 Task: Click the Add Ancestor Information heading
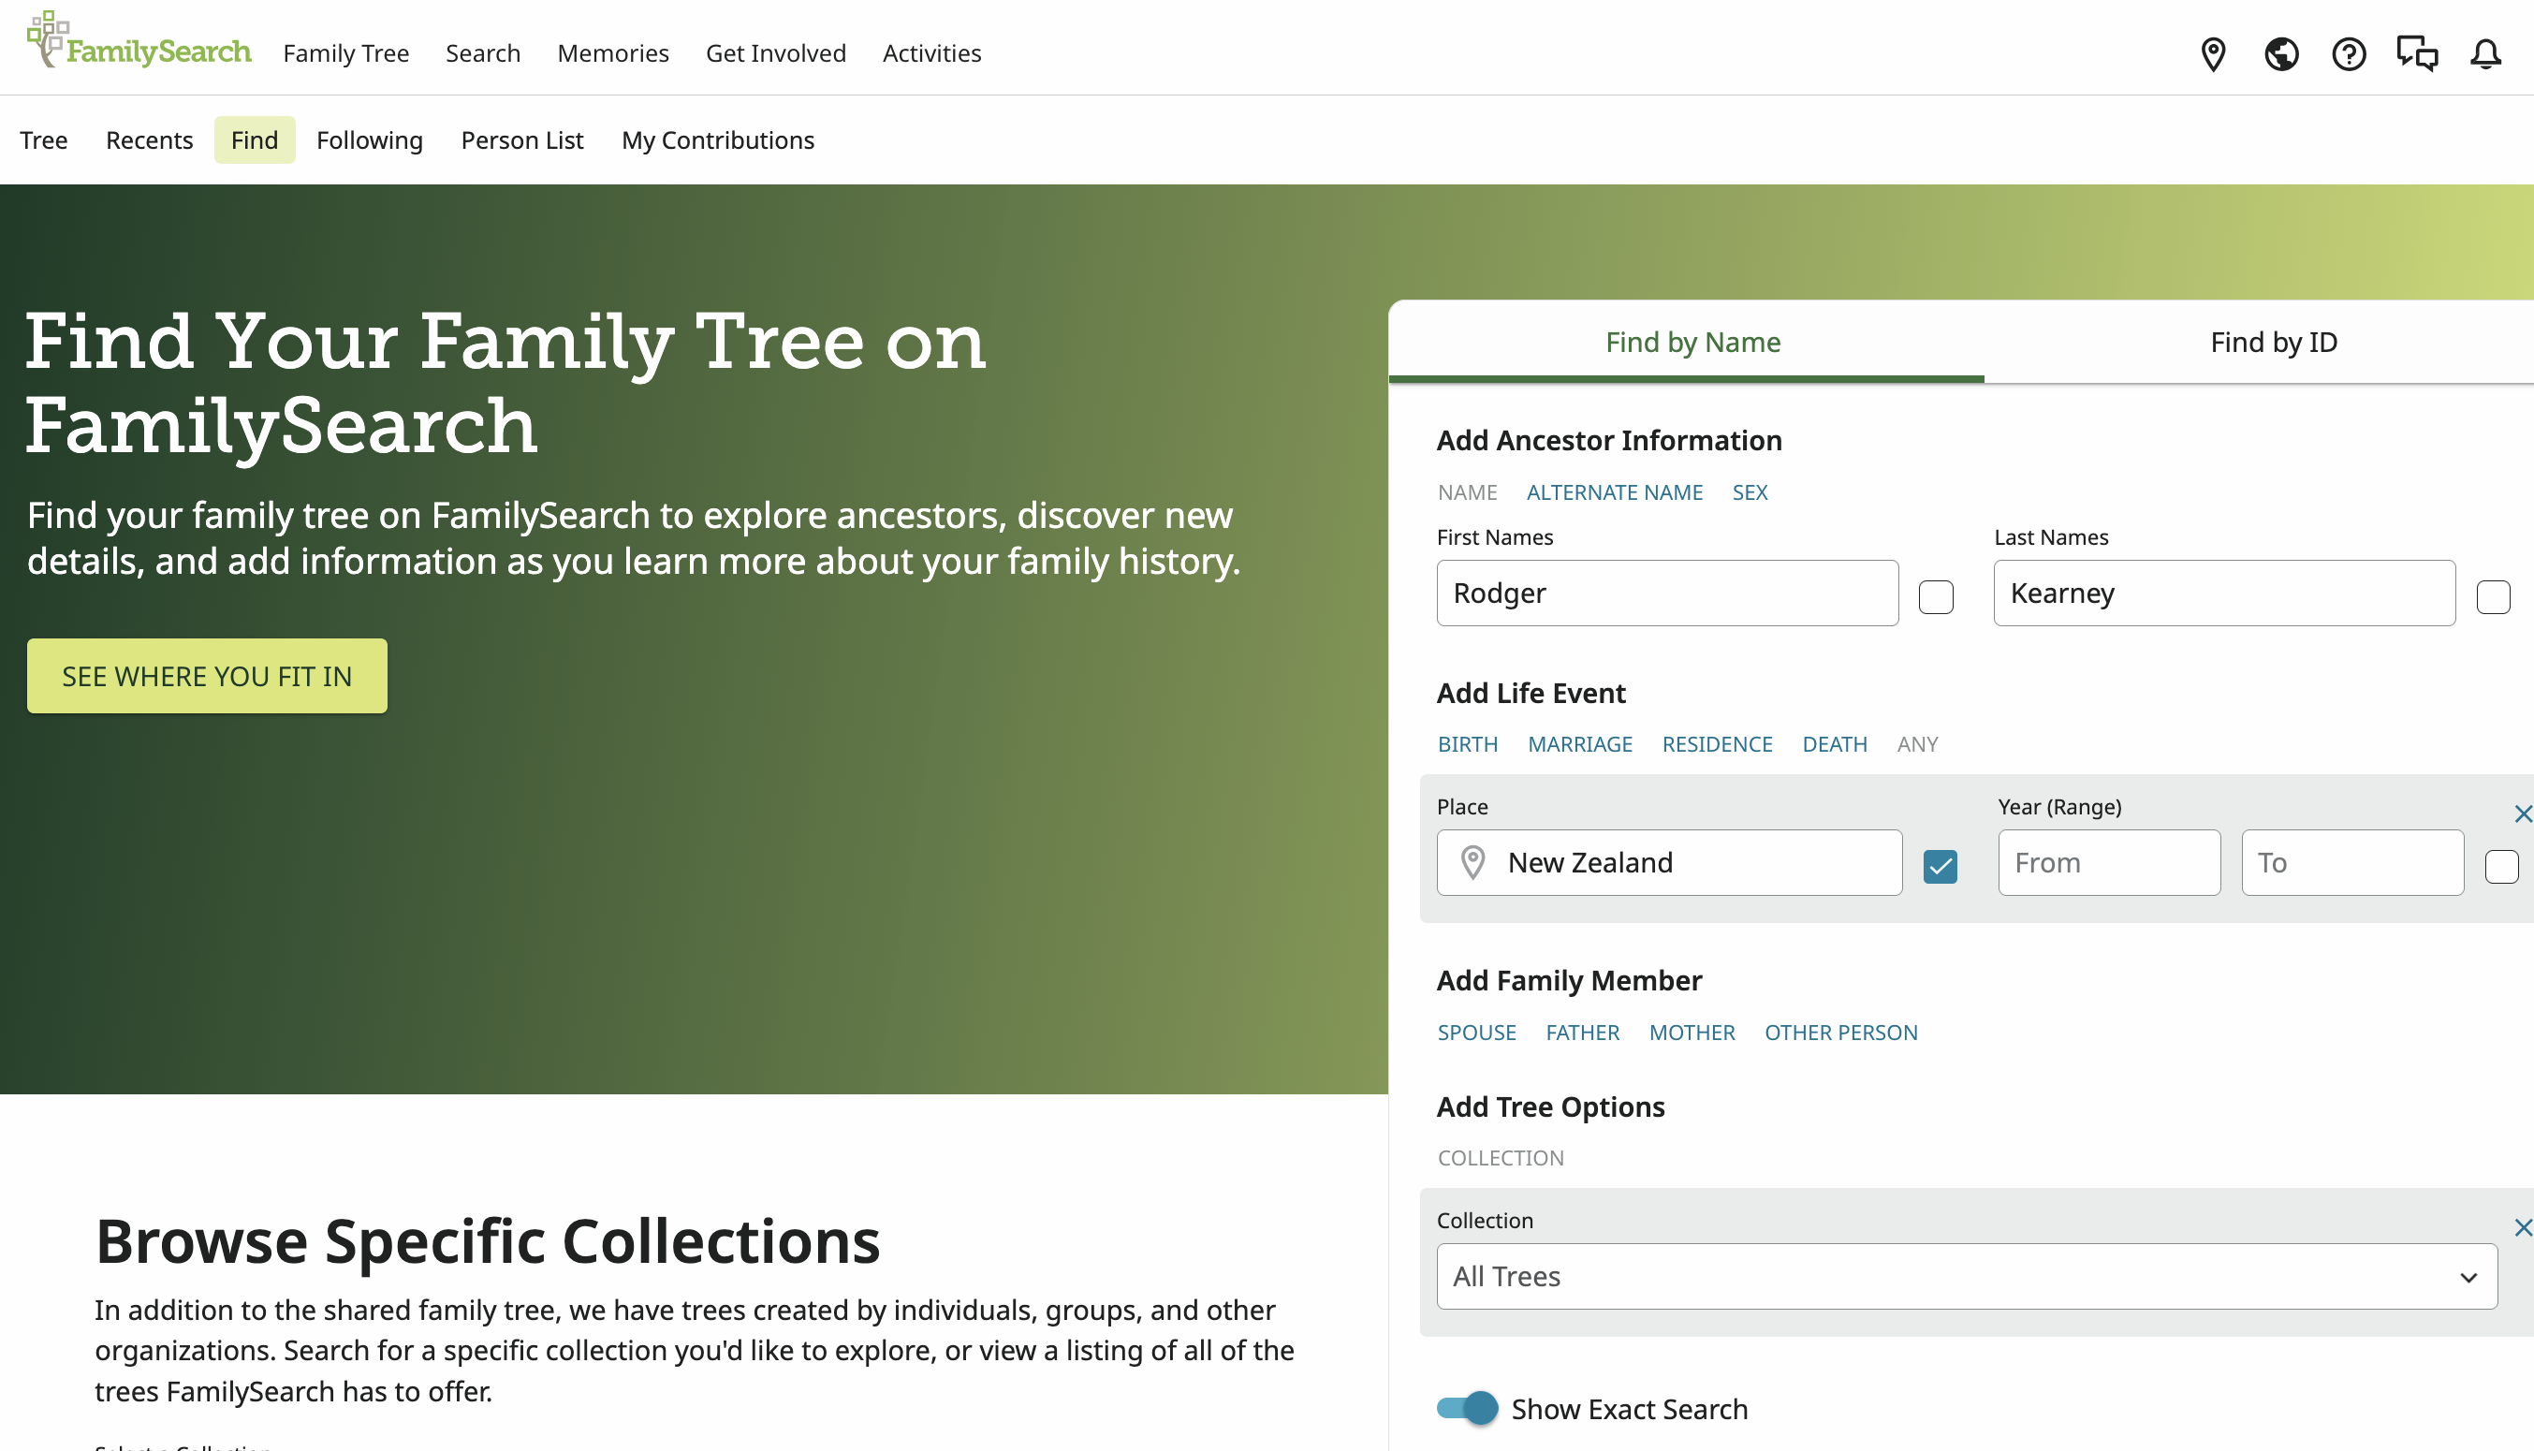(1609, 441)
